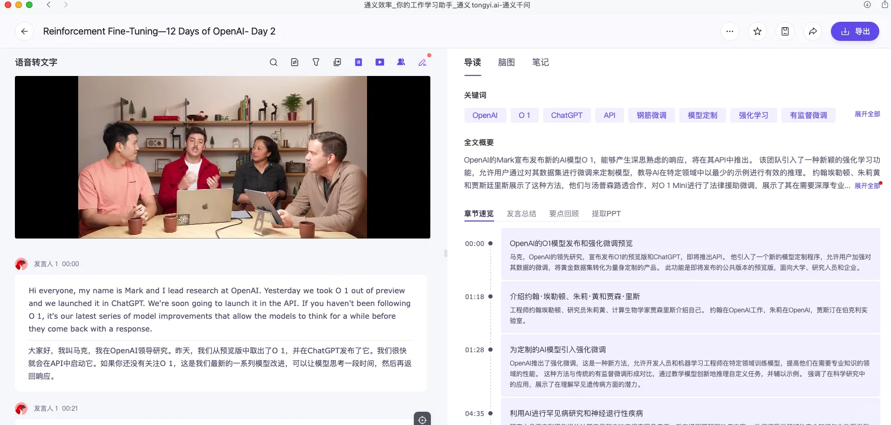
Task: Select the API keyword tag
Action: pos(610,115)
